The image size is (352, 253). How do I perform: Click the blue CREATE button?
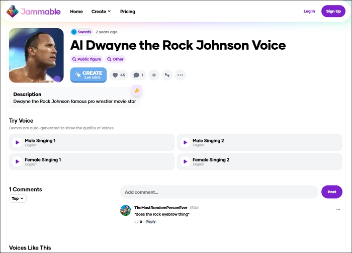point(89,75)
